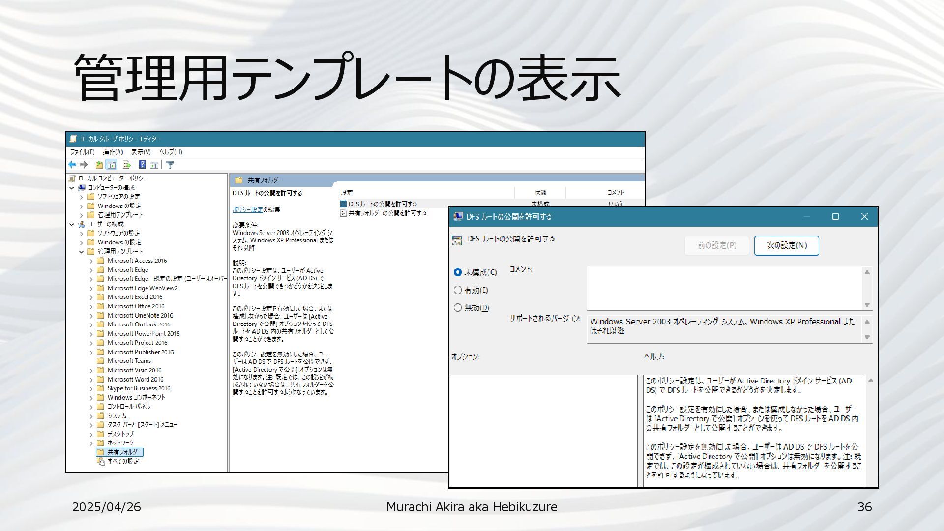
Task: Open the ファイル(F) menu
Action: (82, 152)
